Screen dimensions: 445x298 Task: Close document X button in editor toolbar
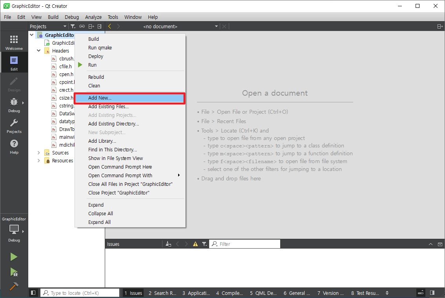coord(224,26)
